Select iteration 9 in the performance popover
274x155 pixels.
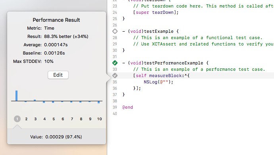tap(90, 119)
